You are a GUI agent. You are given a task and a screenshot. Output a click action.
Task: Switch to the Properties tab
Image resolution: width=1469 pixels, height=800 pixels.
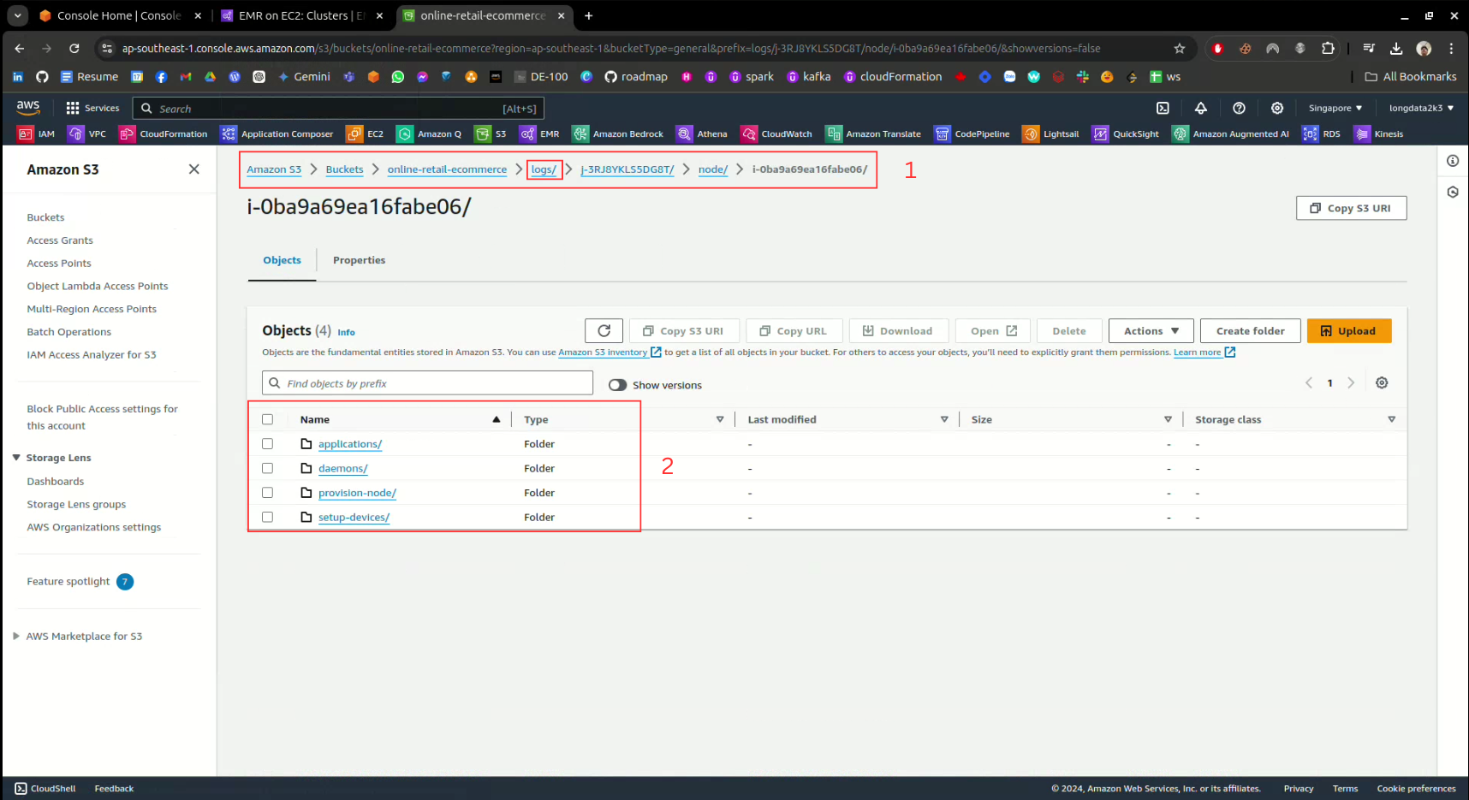coord(359,260)
